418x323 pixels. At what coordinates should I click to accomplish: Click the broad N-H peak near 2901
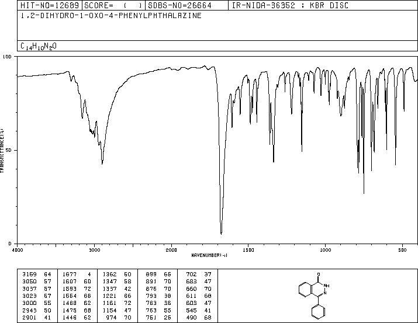tap(102, 163)
